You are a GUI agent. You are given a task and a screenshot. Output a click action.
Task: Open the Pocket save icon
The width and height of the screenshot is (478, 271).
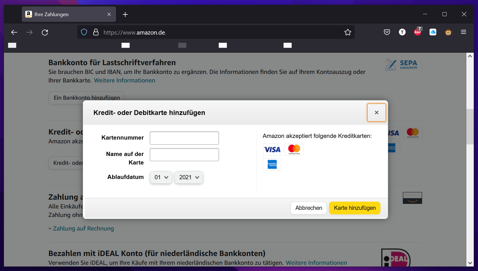(387, 32)
